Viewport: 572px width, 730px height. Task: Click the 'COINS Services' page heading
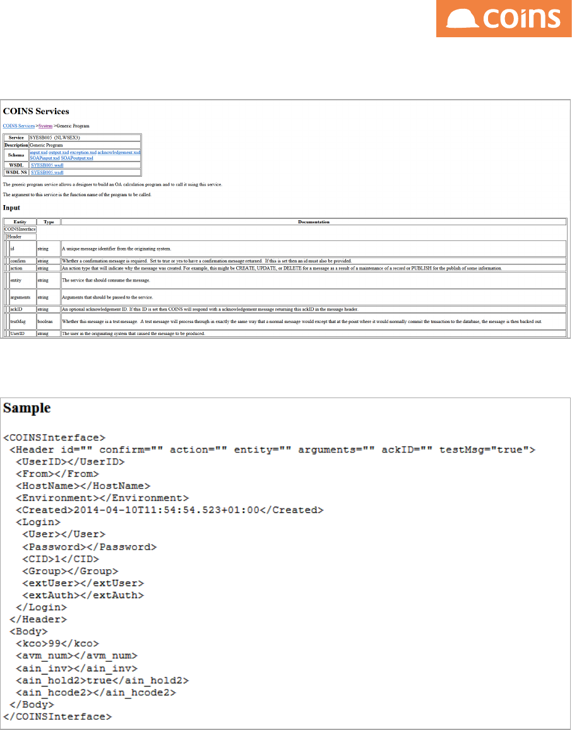tap(36, 111)
